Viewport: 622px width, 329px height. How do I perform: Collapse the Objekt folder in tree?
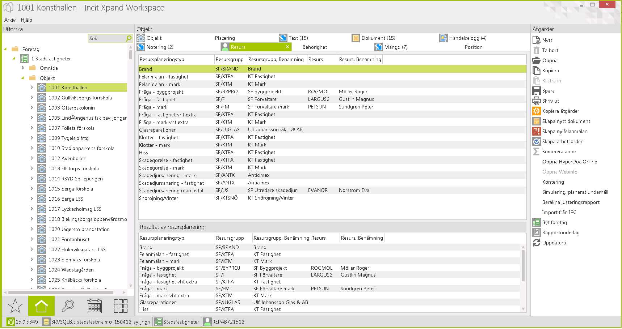click(x=22, y=78)
